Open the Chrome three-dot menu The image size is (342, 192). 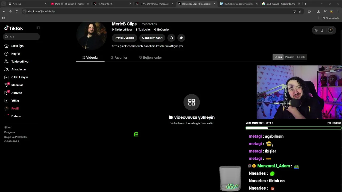[338, 11]
